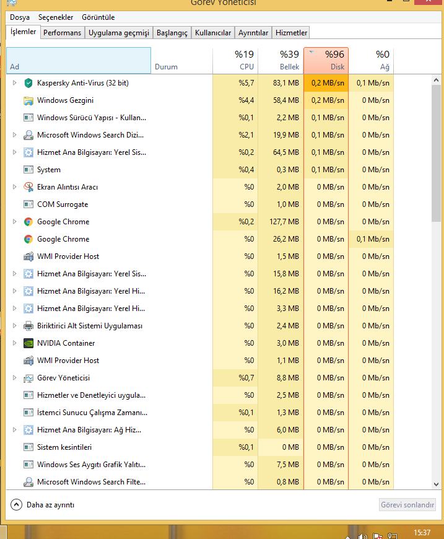Click the 0,1 Mb/sn network value for Chrome

pos(373,239)
